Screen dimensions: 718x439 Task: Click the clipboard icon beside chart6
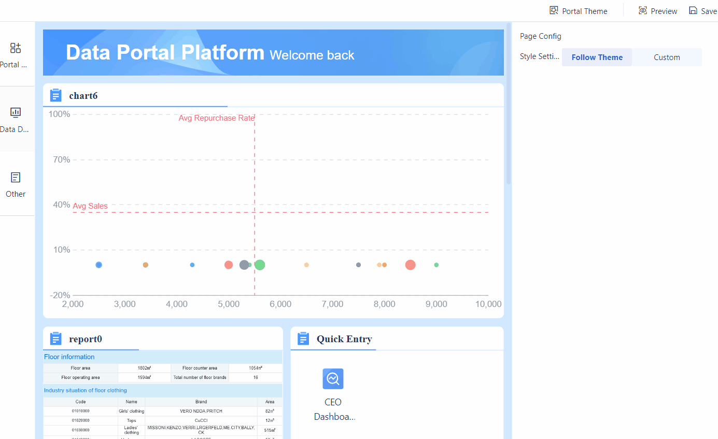pos(55,95)
